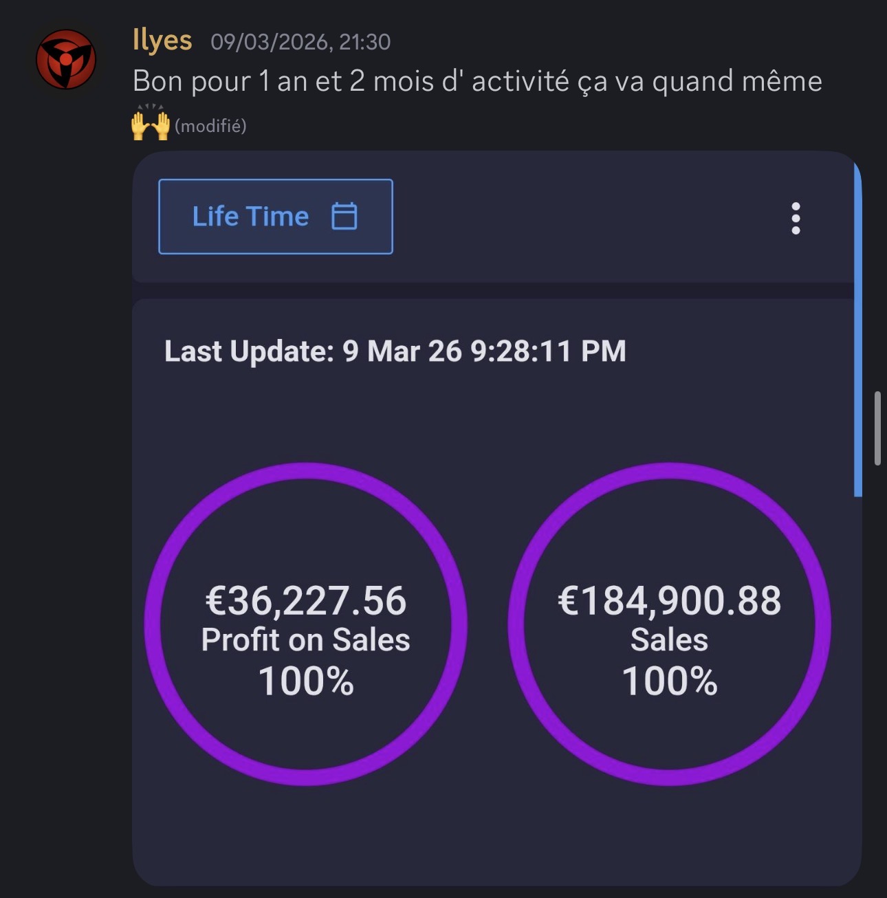Click the grey chat scrollbar thumb
This screenshot has width=887, height=898.
877,428
